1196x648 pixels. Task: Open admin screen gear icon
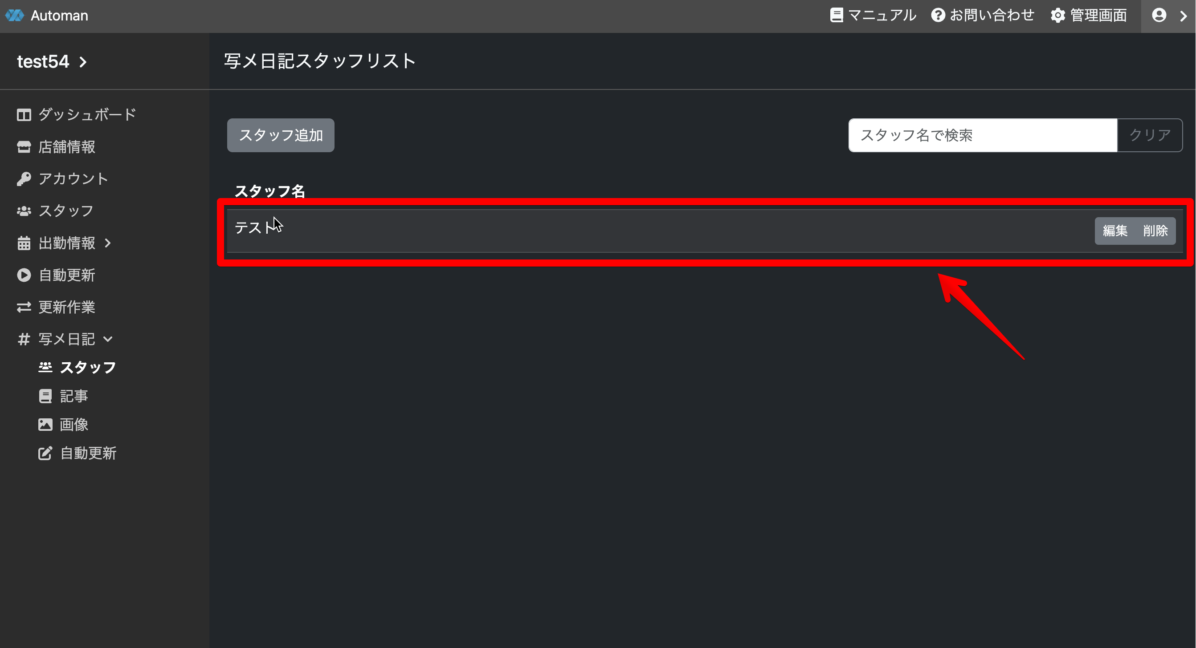pyautogui.click(x=1057, y=15)
